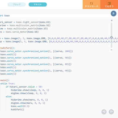The width and height of the screenshot is (118, 118).
Task: Click the 'while True:' line
Action: [8, 83]
